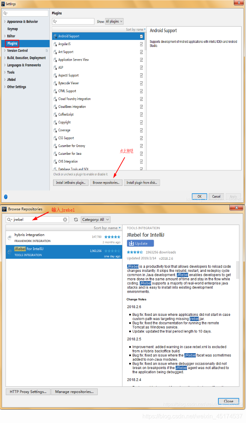The height and width of the screenshot is (423, 246).
Task: Click the JRebel description scrollbar
Action: click(238, 270)
